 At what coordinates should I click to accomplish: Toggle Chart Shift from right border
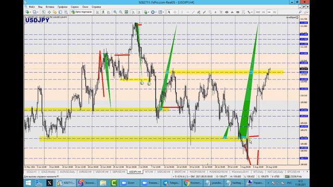[139, 12]
